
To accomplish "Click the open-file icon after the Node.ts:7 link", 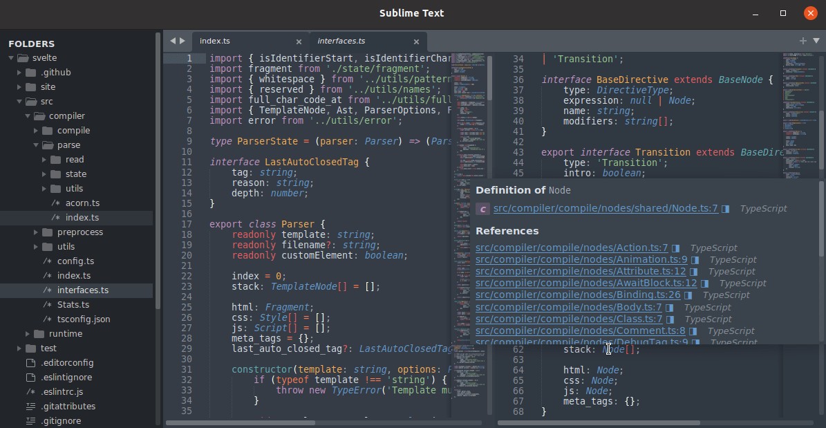I will 725,208.
